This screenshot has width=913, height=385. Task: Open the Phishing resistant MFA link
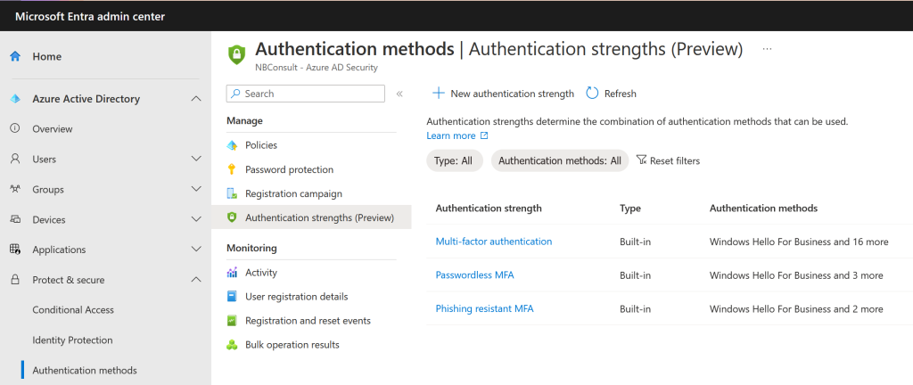point(484,309)
